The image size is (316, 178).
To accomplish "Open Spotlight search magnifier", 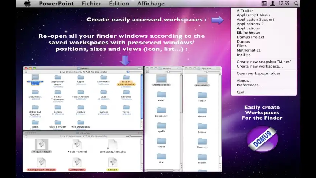I will click(296, 3).
